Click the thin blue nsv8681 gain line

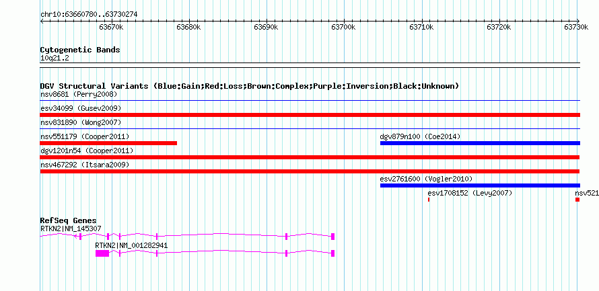[310, 101]
